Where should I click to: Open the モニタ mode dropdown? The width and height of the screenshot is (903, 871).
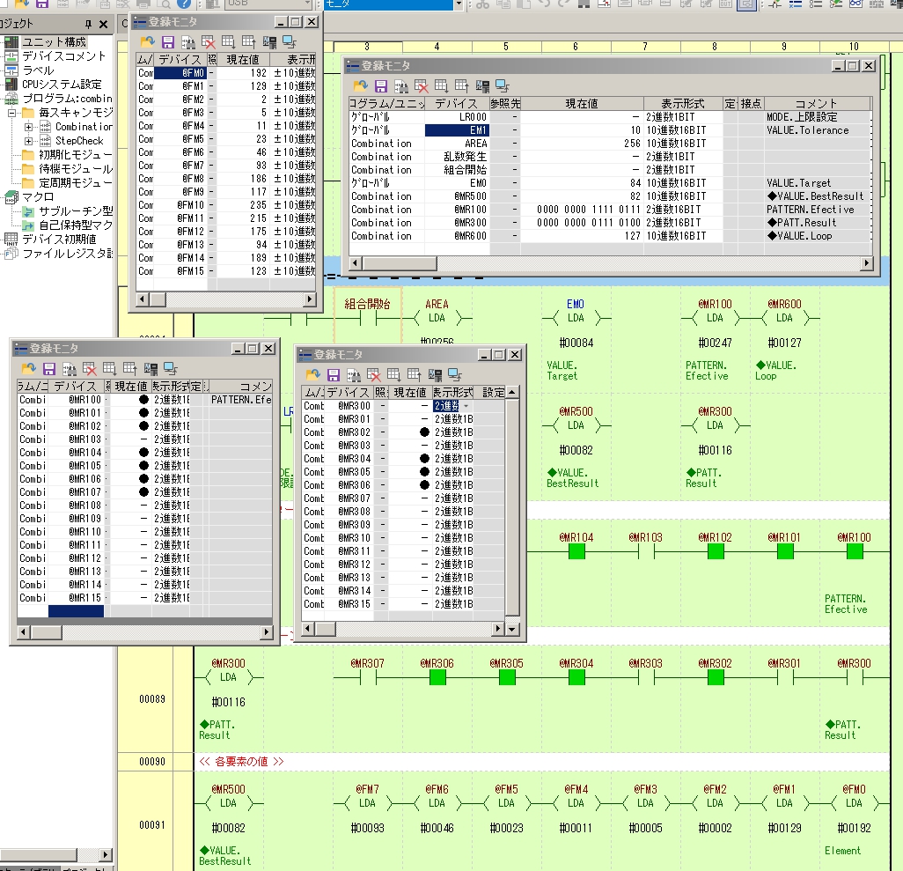(459, 4)
